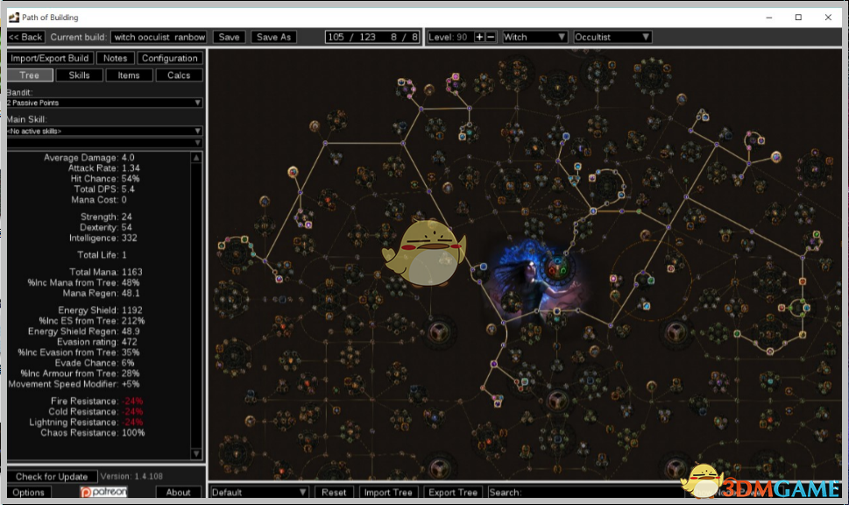Open the Default tree spec dropdown
Image resolution: width=849 pixels, height=505 pixels.
tap(259, 492)
